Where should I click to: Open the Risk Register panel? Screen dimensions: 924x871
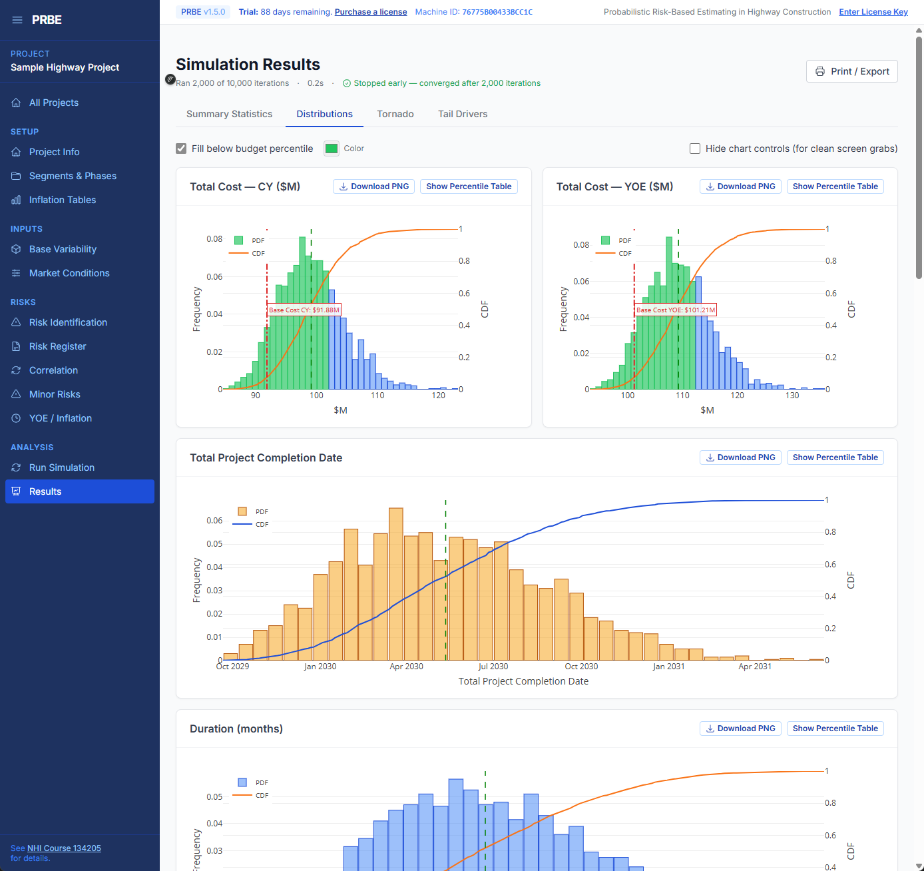coord(57,346)
